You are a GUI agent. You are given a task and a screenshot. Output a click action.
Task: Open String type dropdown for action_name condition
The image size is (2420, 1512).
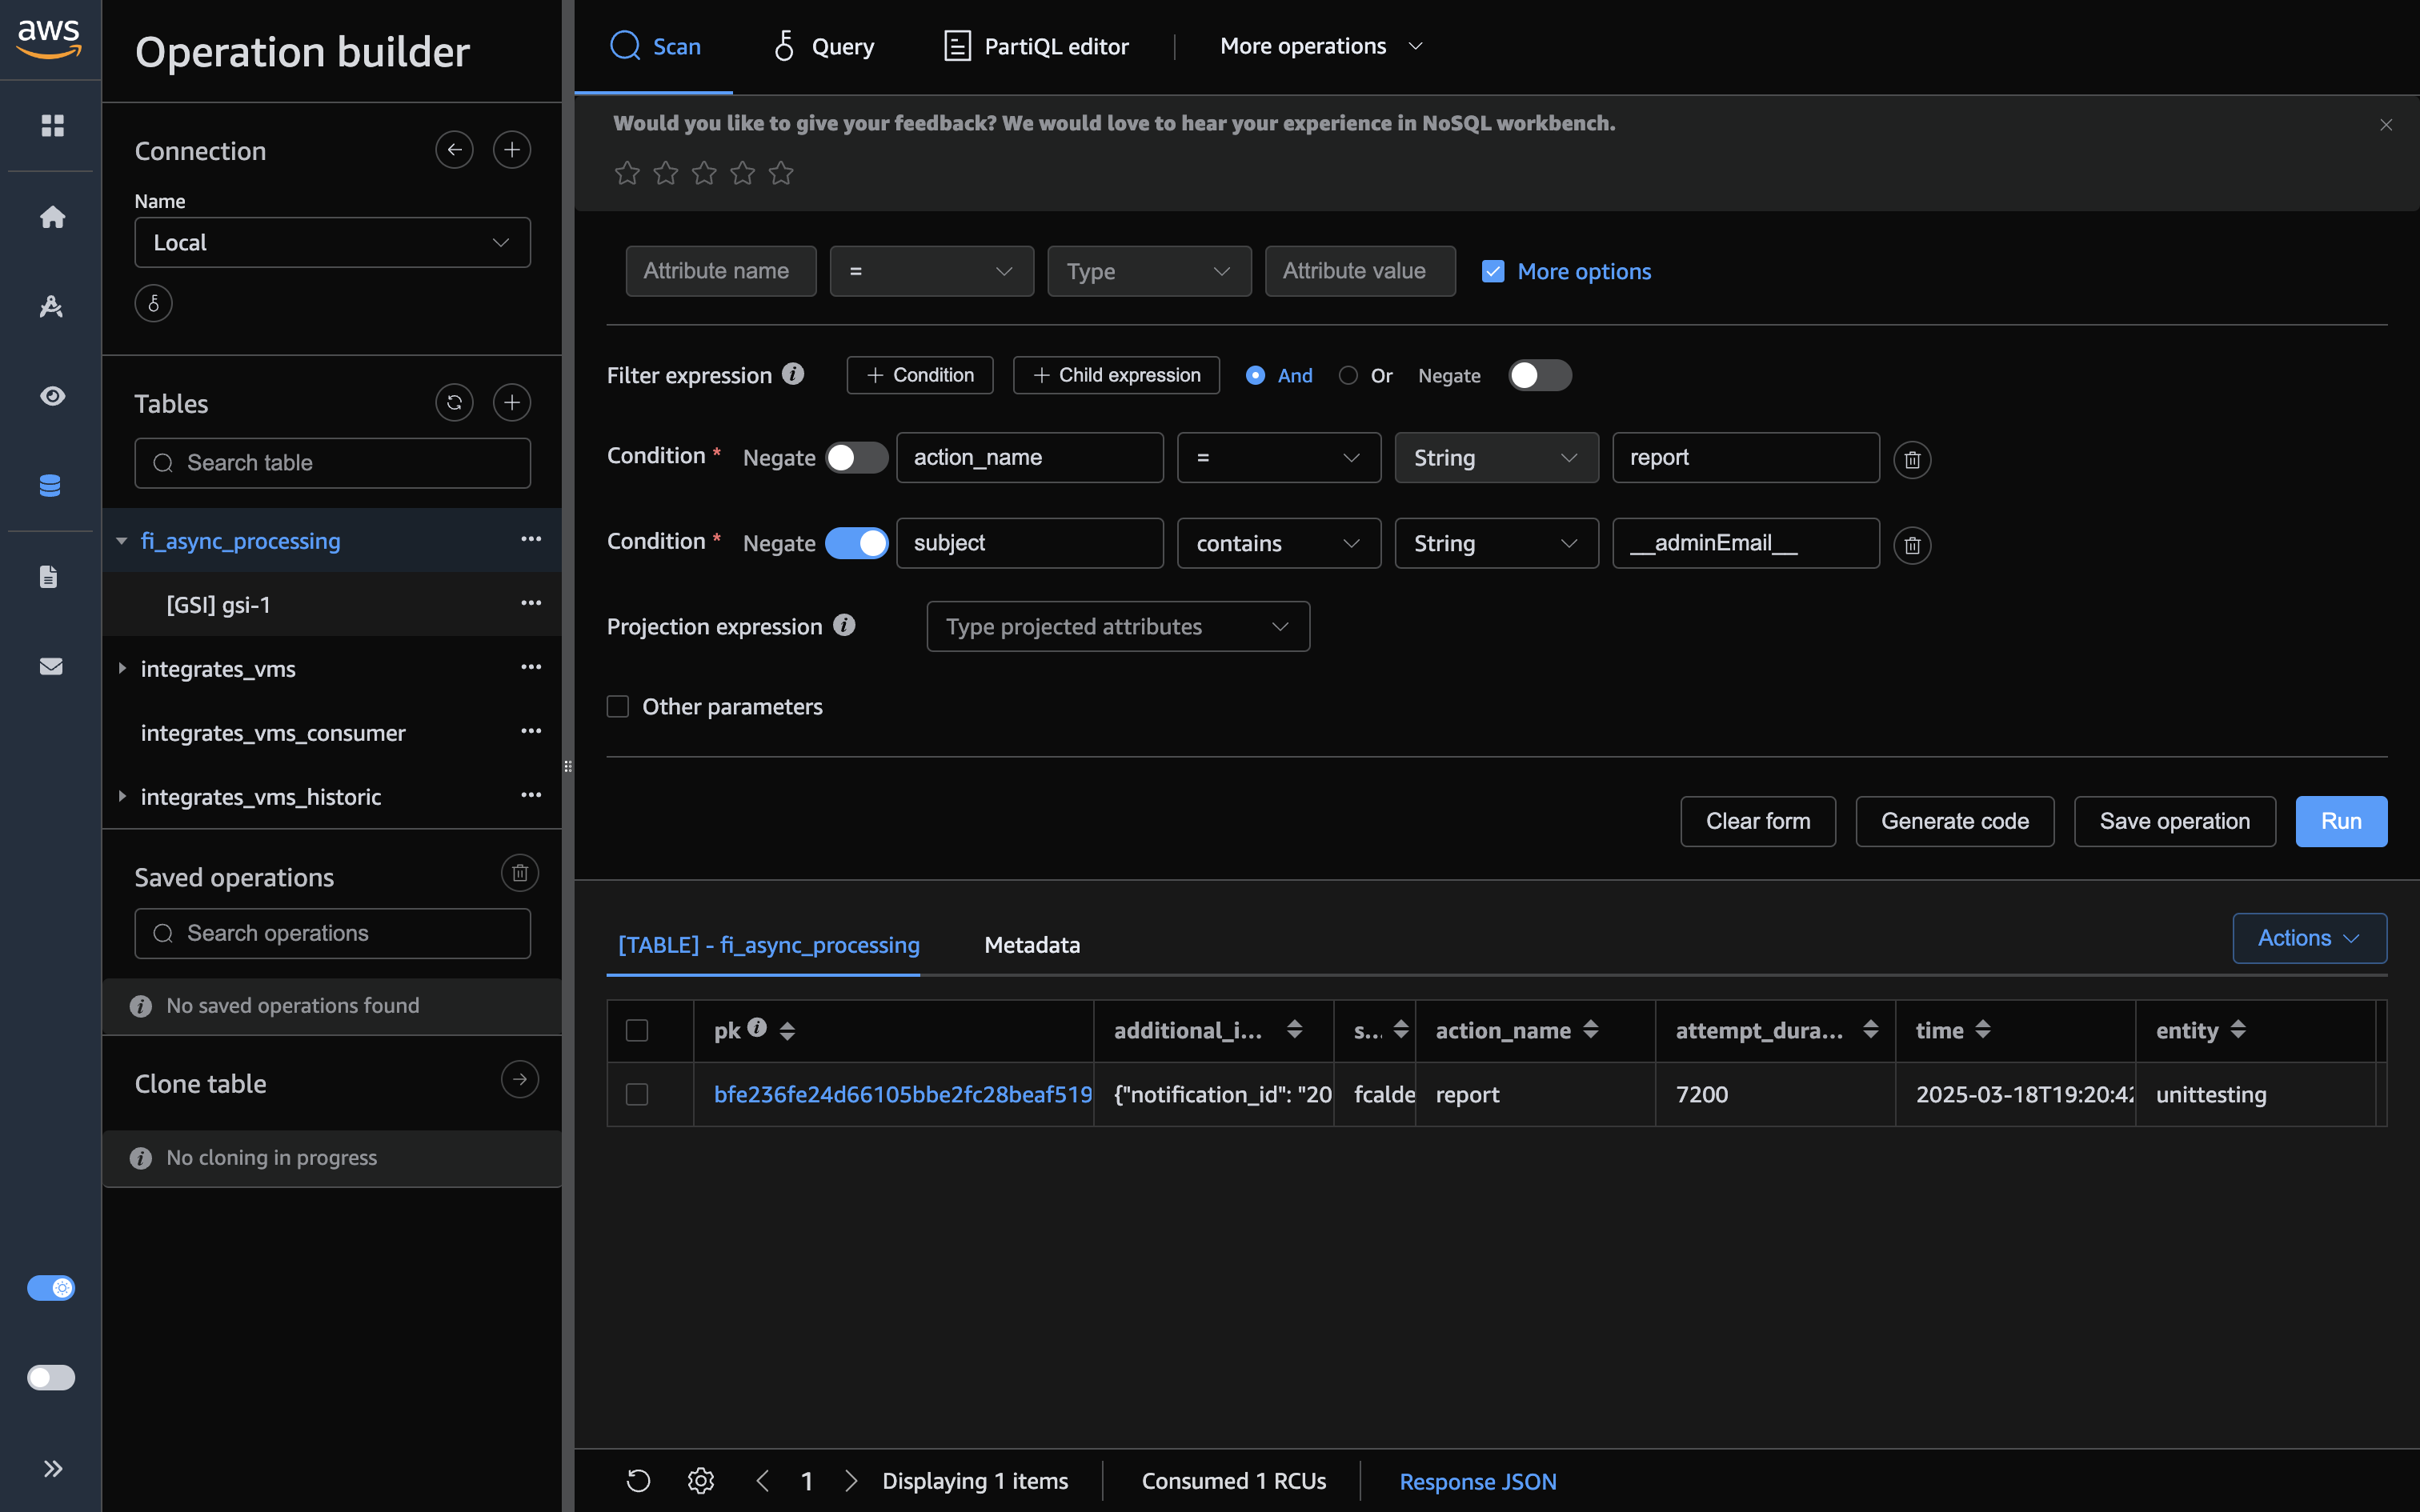1497,458
